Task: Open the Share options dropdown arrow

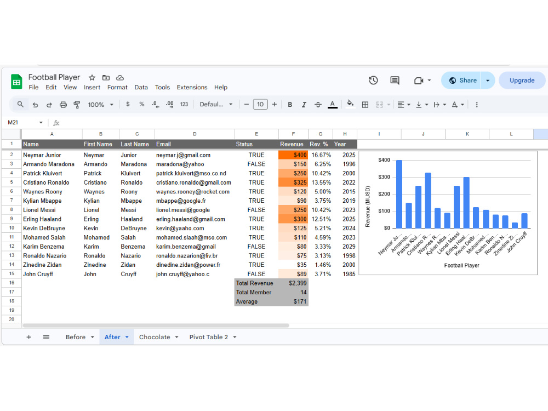Action: click(488, 81)
